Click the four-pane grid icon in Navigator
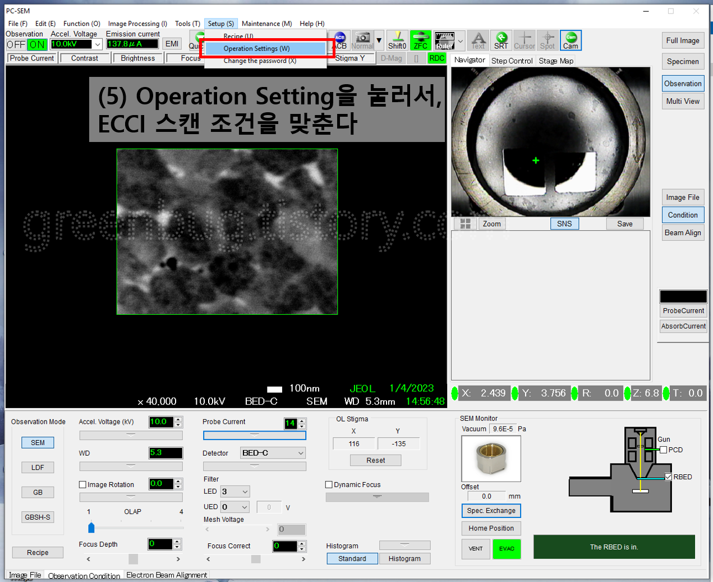 click(465, 223)
